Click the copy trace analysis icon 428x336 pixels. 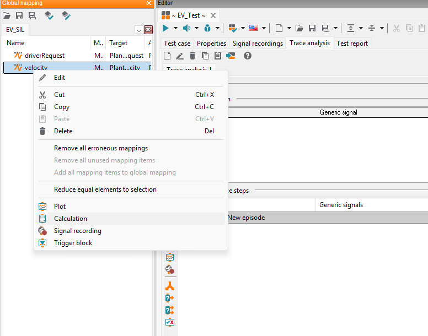[205, 56]
